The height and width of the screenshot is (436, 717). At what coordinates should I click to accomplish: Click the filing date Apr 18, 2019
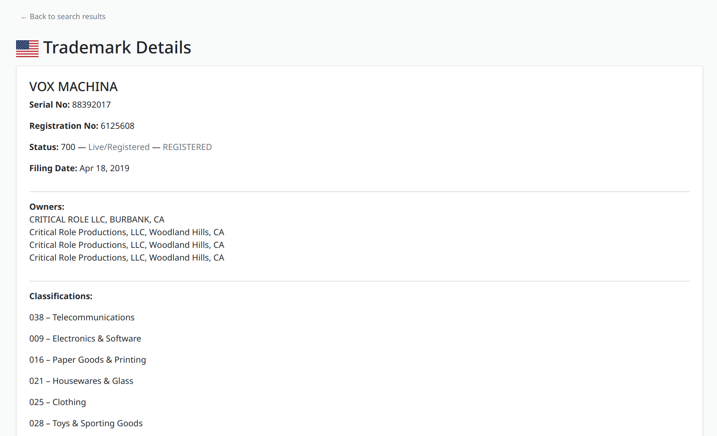(104, 168)
